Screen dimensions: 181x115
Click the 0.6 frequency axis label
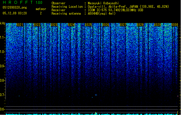coord(3,109)
